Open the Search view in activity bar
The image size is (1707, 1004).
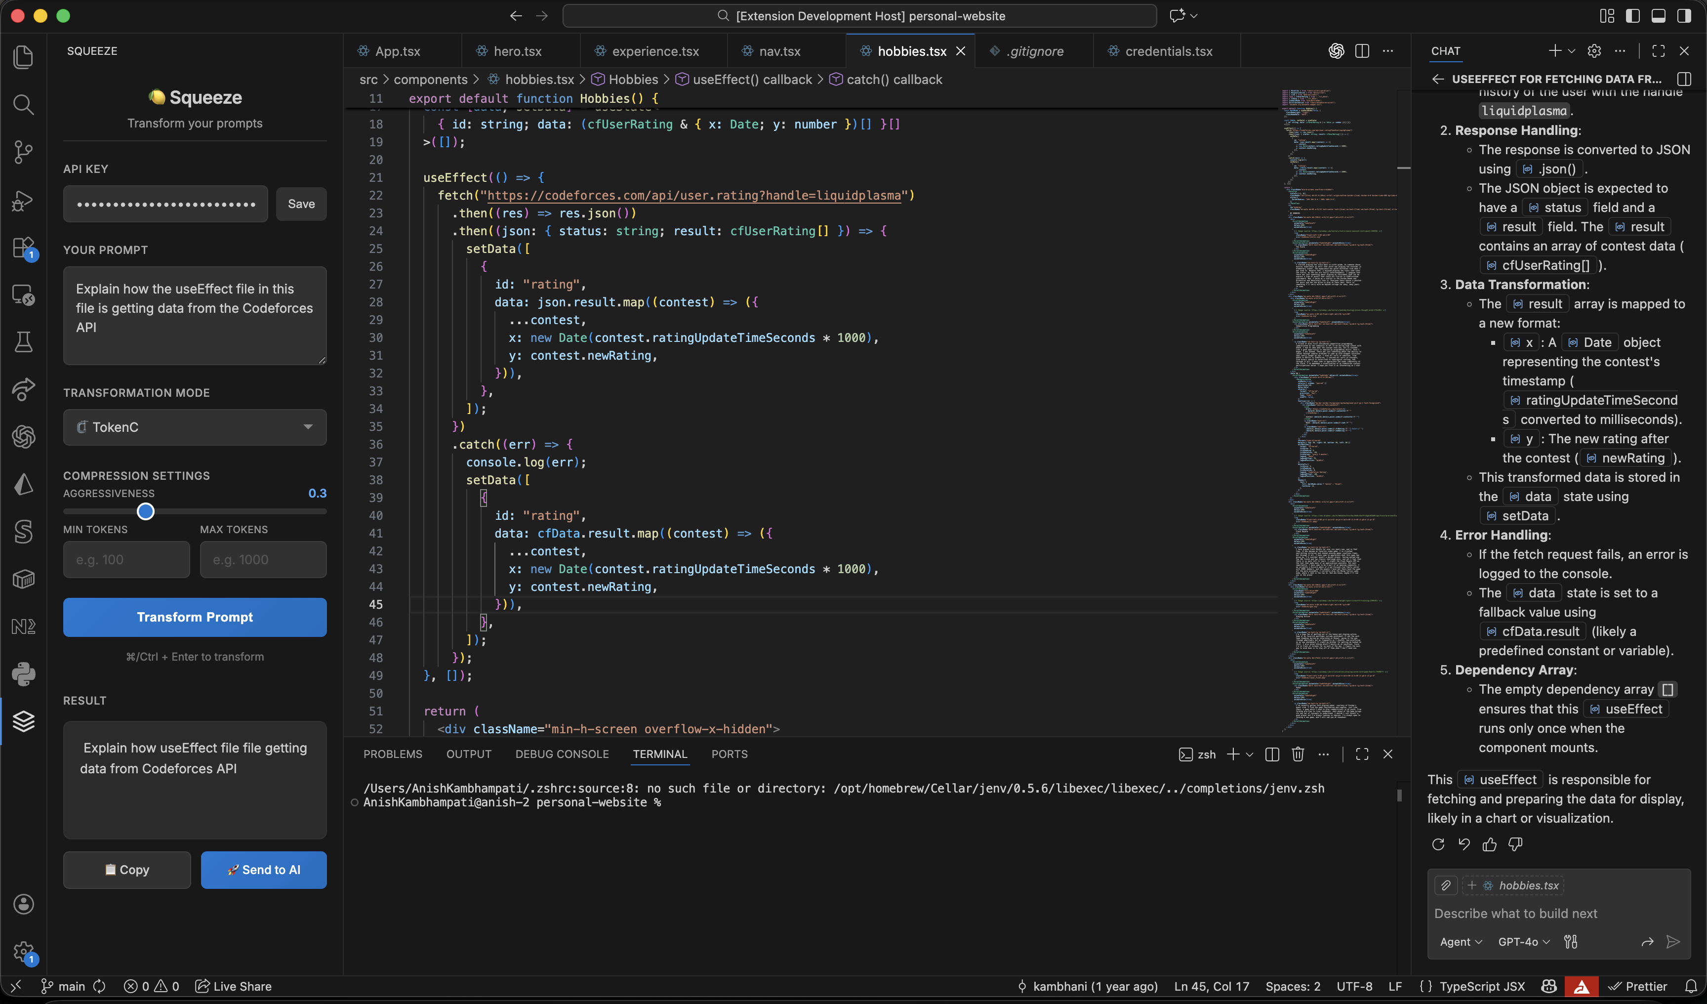click(x=23, y=104)
